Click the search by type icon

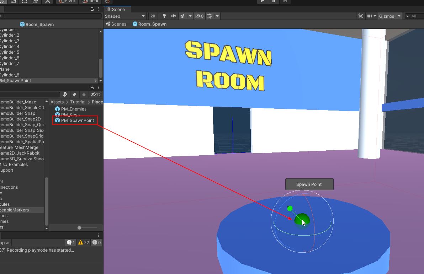tap(65, 95)
